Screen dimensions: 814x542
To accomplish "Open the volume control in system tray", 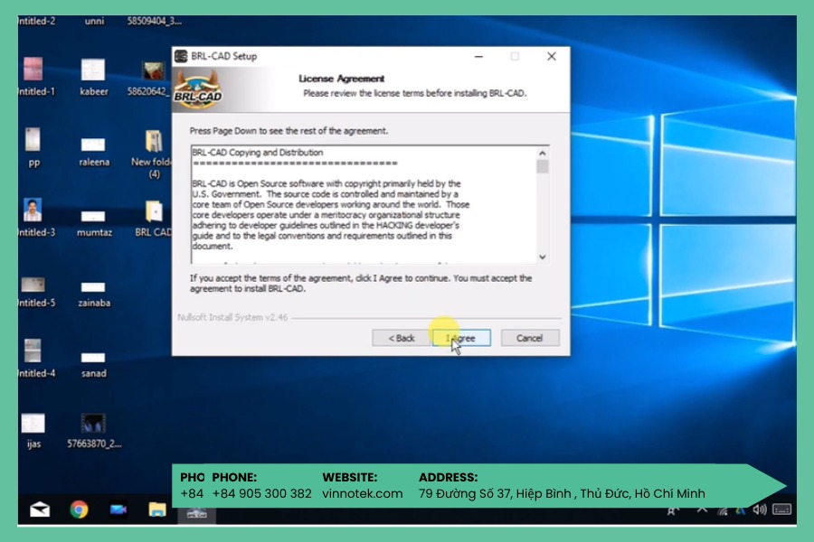I will (x=760, y=509).
